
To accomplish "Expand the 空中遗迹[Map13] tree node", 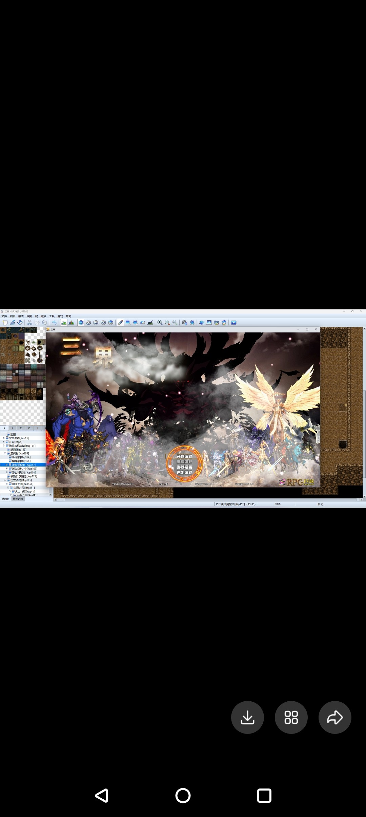I will (x=3, y=438).
